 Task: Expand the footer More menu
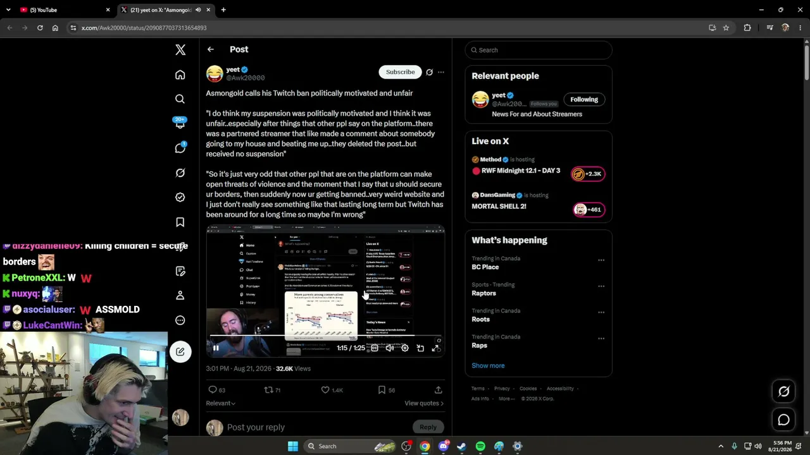coord(506,399)
